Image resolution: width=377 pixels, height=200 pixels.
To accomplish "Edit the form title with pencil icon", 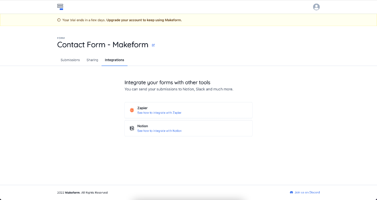I will pos(153,45).
